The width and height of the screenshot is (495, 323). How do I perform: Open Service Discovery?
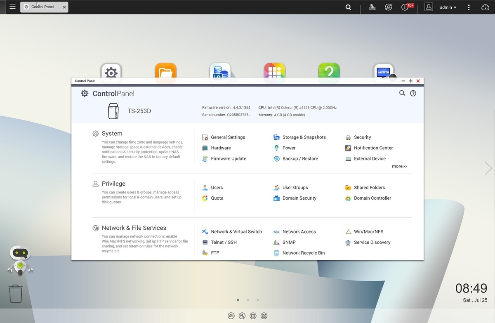tap(368, 243)
